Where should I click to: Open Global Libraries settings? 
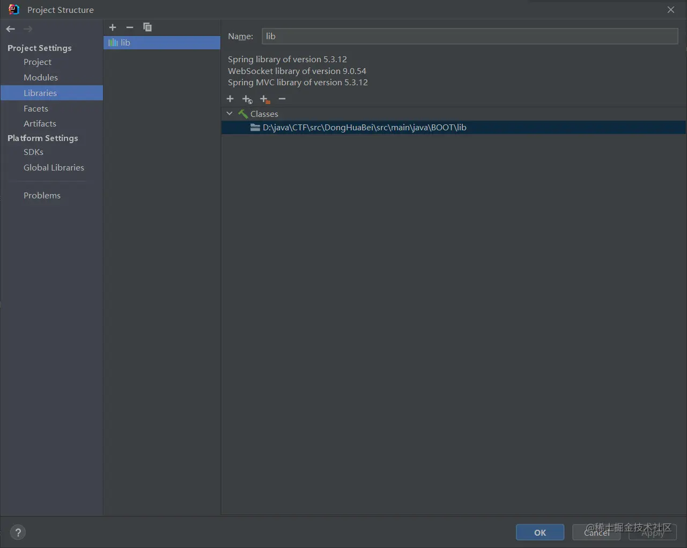pos(54,168)
